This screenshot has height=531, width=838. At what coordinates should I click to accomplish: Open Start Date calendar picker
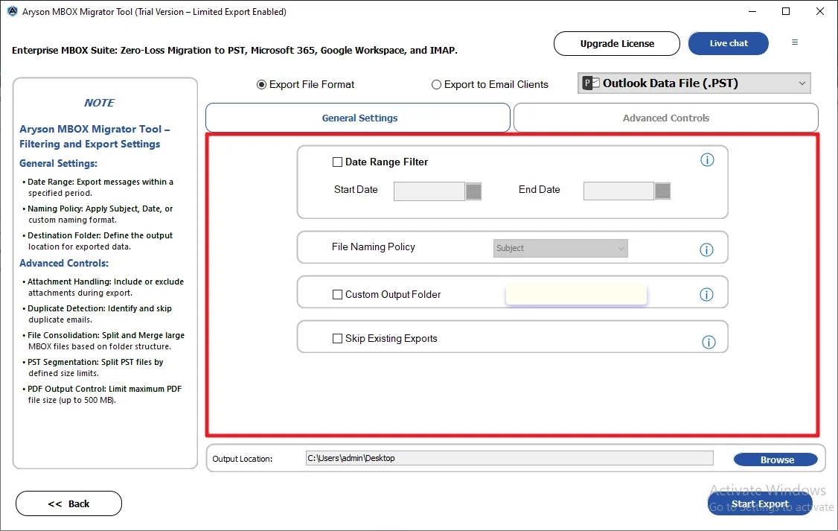[x=473, y=191]
